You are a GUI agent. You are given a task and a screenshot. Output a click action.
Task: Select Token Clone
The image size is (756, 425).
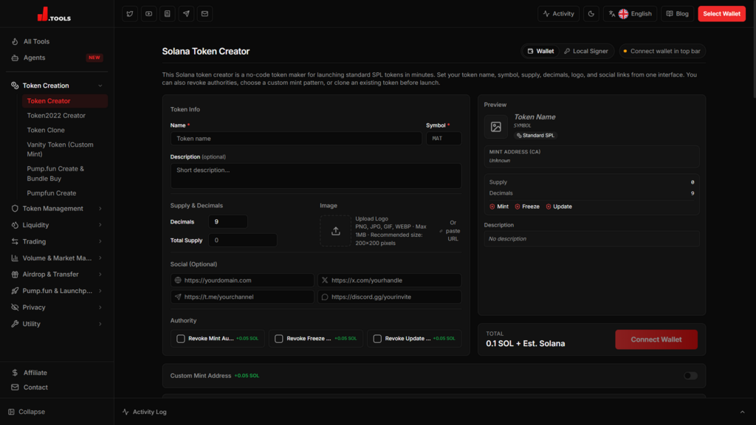(x=65, y=130)
